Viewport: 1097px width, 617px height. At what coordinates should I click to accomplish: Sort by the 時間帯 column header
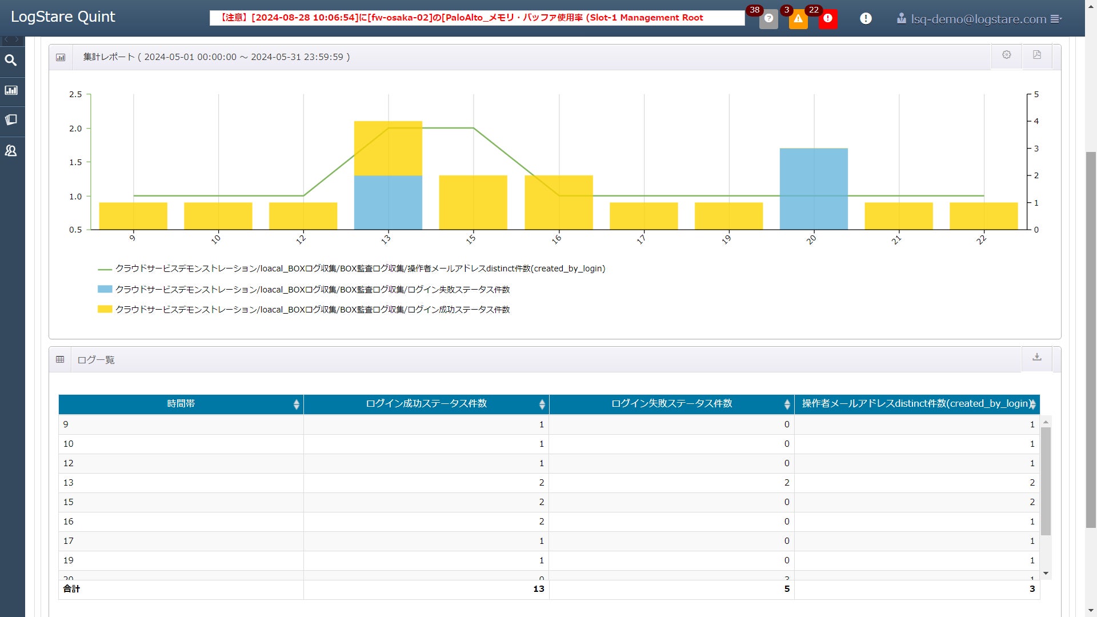pyautogui.click(x=181, y=404)
